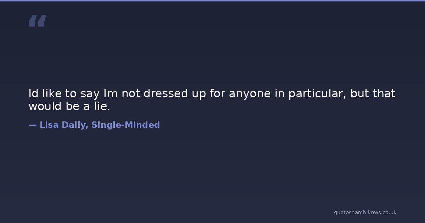
Task: Click the em dash before Lisa Daily
Action: pyautogui.click(x=32, y=125)
